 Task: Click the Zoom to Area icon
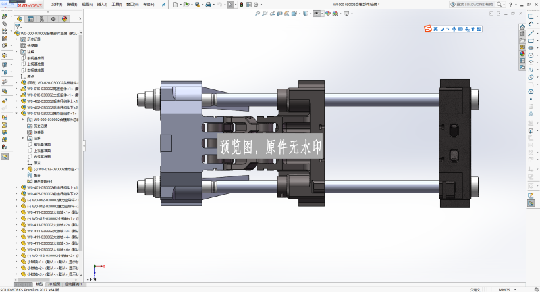coord(265,13)
